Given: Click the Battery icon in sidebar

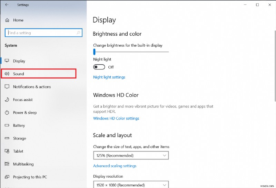Looking at the screenshot, I should click(x=7, y=125).
